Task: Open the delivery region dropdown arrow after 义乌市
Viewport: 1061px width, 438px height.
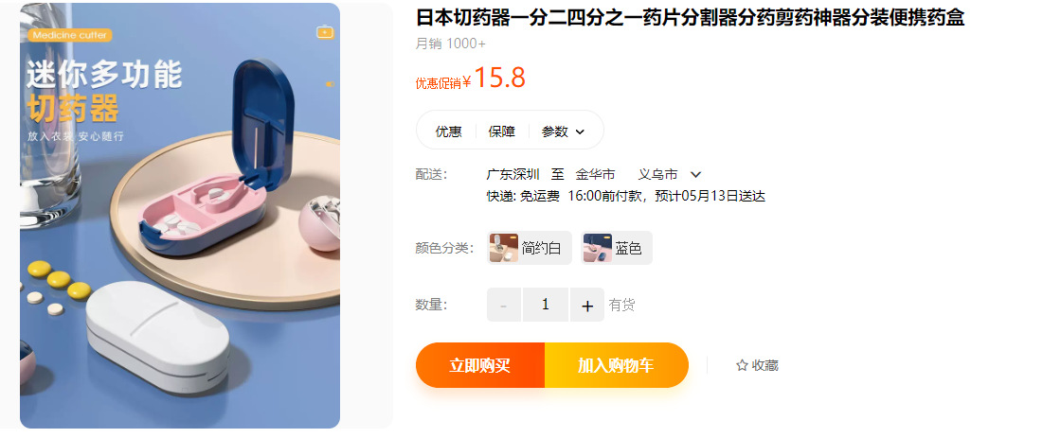Action: pos(695,175)
